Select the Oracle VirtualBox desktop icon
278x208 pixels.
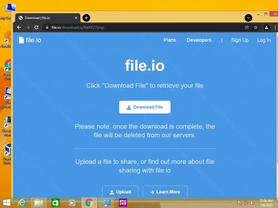[7, 154]
